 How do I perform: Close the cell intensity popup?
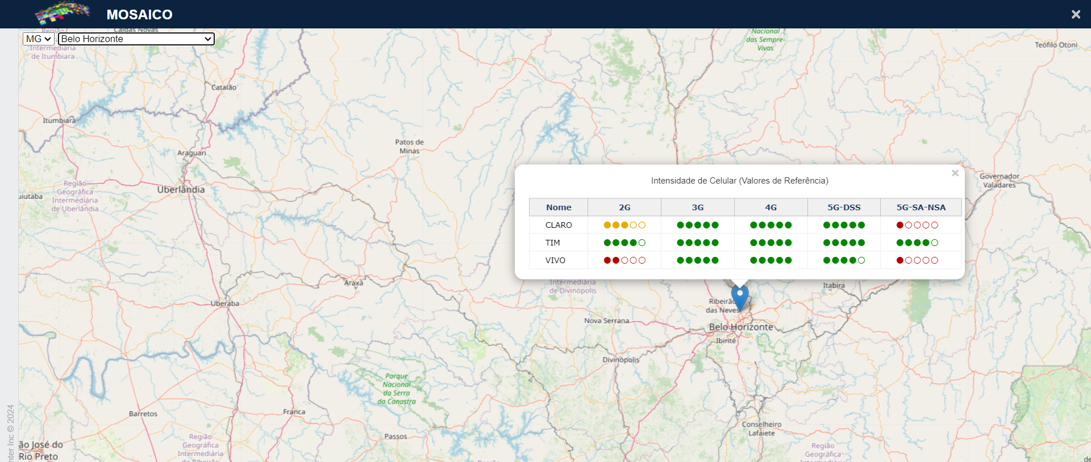pyautogui.click(x=955, y=173)
